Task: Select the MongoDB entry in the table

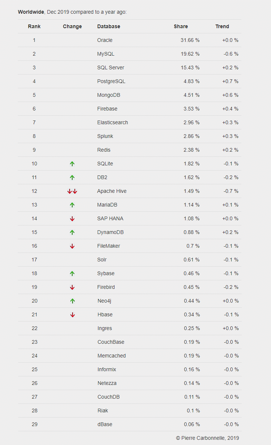Action: [x=109, y=95]
